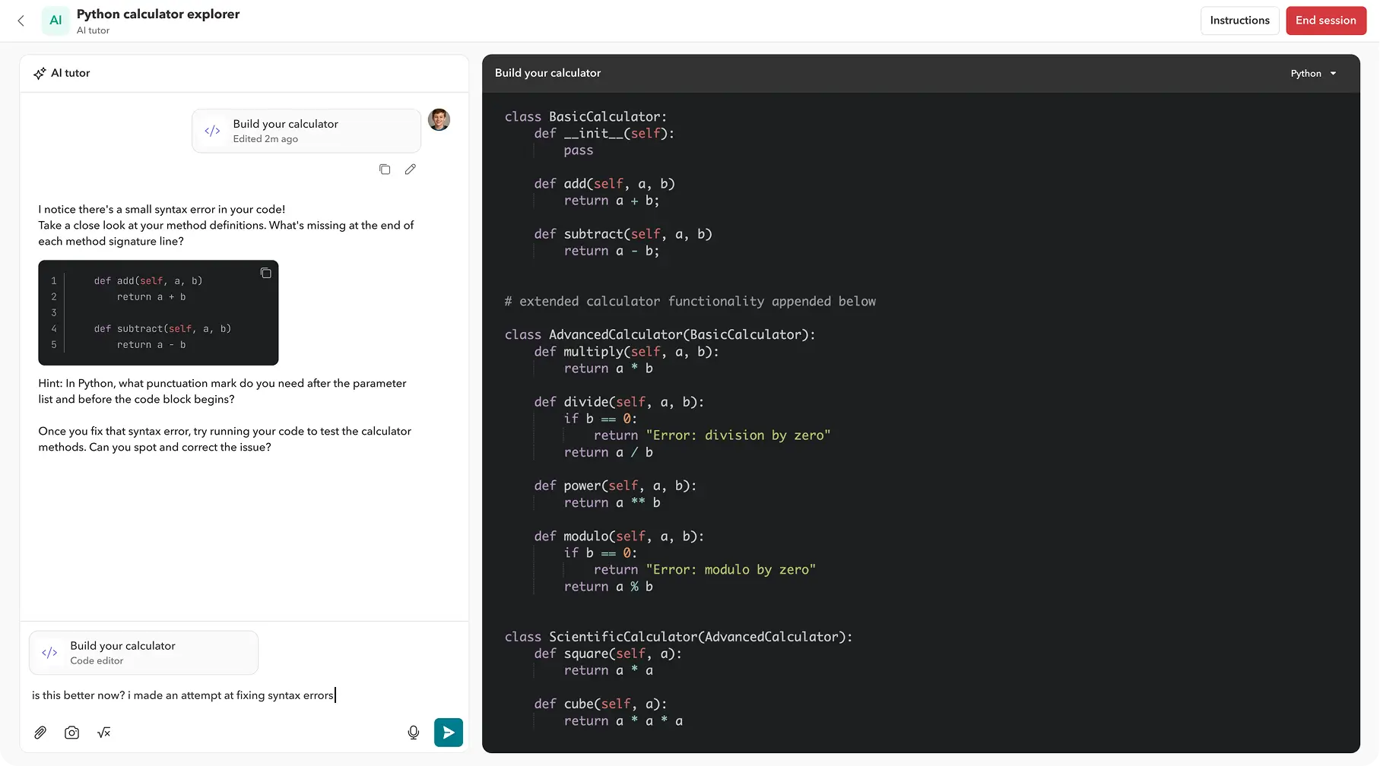Open the Python language dropdown
The image size is (1380, 766).
pyautogui.click(x=1313, y=73)
